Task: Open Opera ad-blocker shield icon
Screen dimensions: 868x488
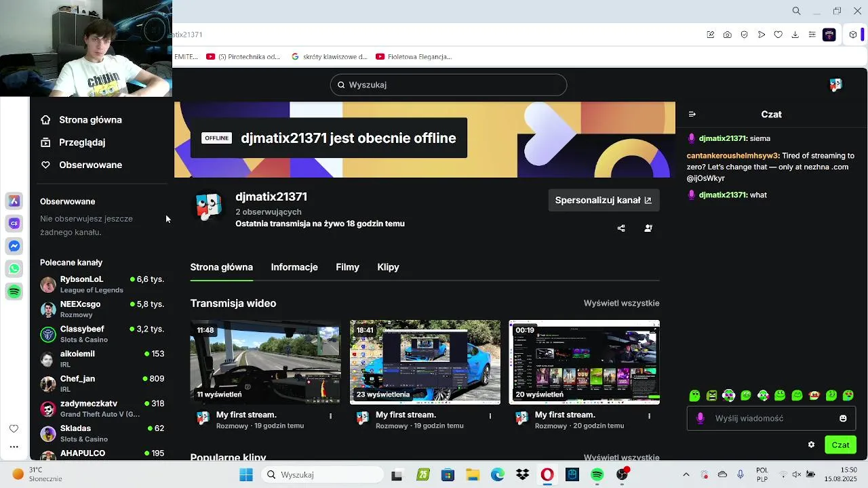Action: click(x=745, y=35)
